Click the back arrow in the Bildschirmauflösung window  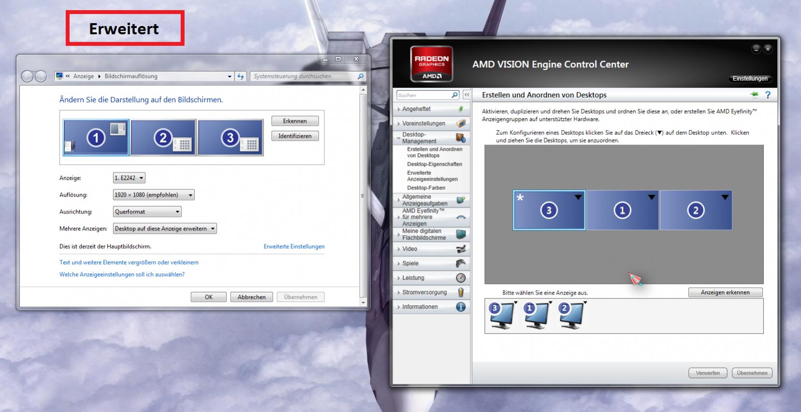click(x=28, y=76)
